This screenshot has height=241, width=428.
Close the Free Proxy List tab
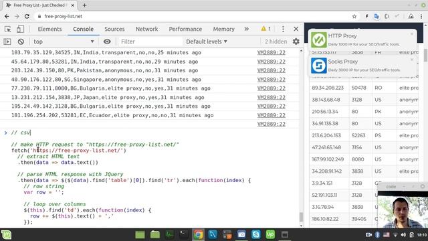[x=73, y=5]
